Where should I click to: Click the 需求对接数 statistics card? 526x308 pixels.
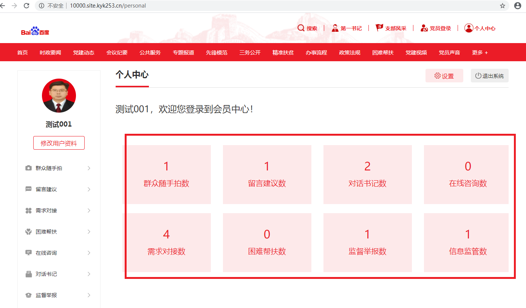(167, 242)
